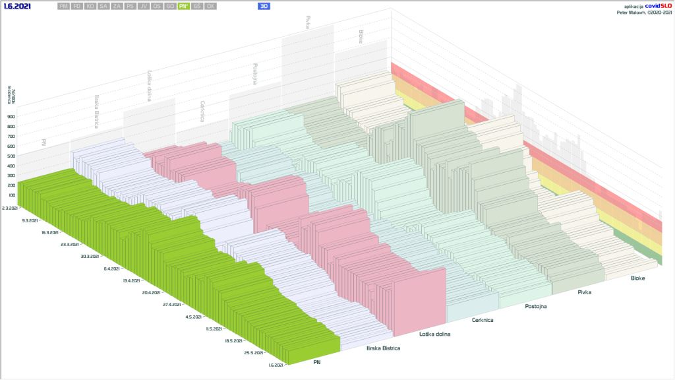Click the active green PN* tab
Viewport: 675px width, 380px height.
[183, 6]
